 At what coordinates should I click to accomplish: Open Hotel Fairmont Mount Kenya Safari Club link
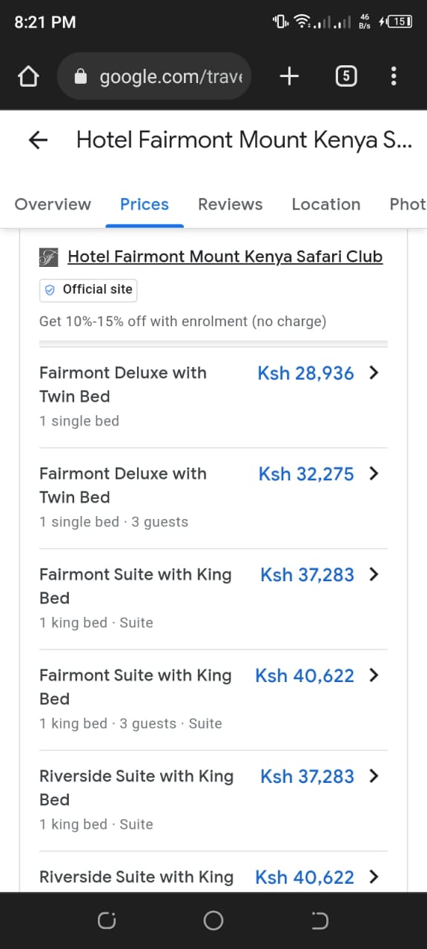[225, 257]
